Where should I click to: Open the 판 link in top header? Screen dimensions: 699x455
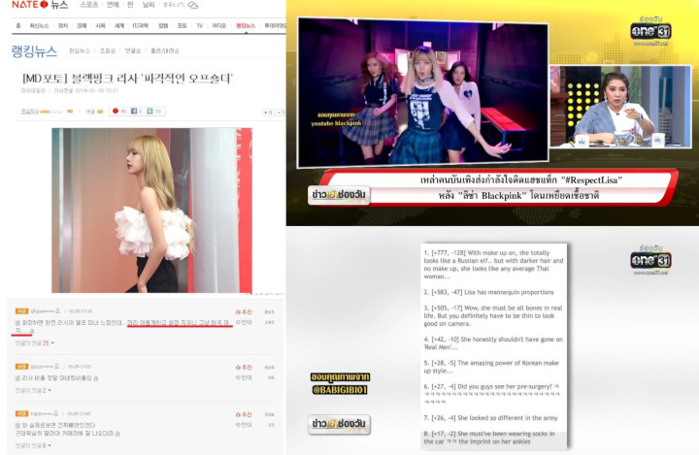130,5
